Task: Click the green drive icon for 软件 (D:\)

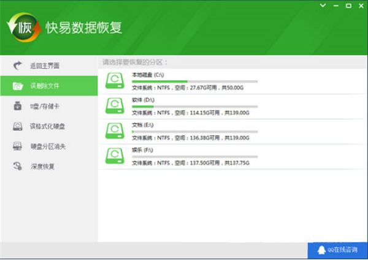Action: pos(115,106)
